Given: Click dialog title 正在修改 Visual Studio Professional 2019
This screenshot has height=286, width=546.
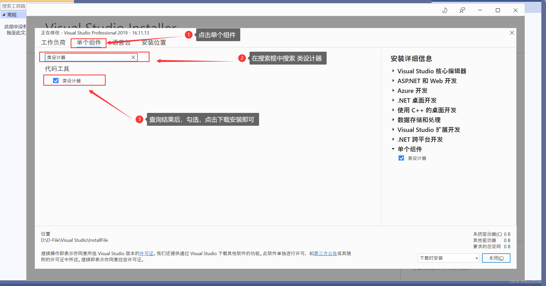Looking at the screenshot, I should (95, 33).
